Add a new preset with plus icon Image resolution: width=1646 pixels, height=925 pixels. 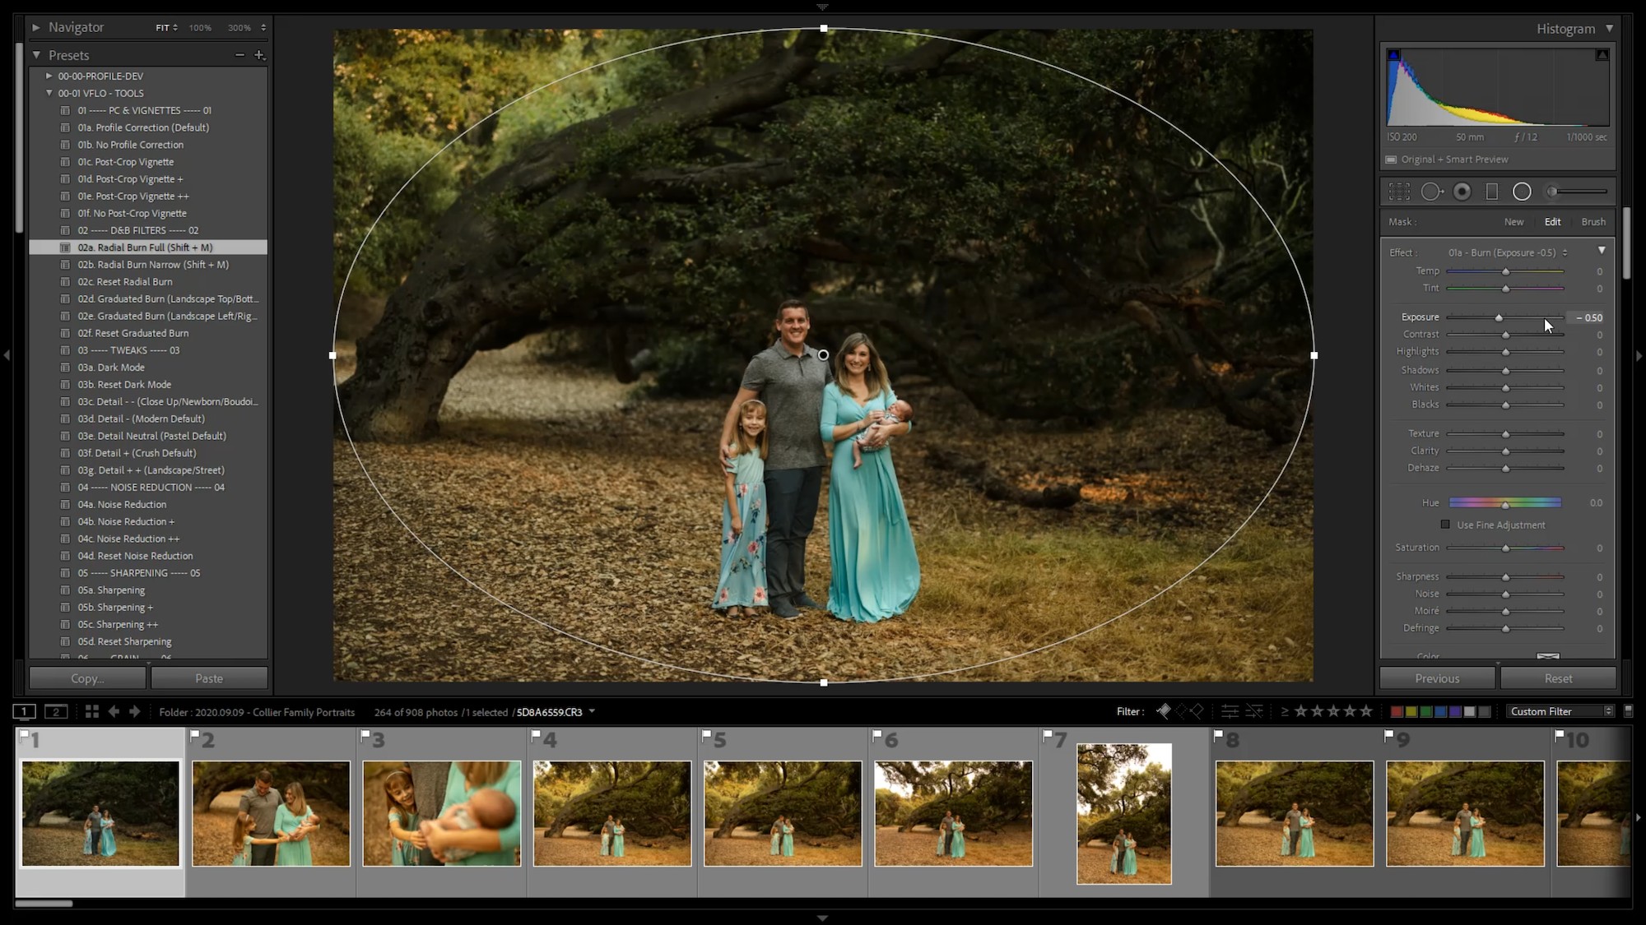tap(259, 55)
